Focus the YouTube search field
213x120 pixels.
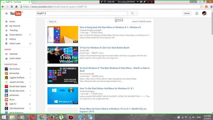(82, 13)
